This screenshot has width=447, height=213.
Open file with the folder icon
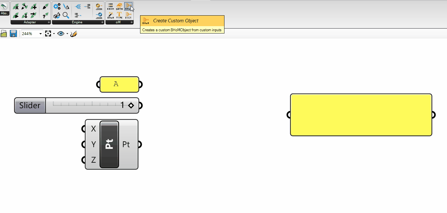[x=4, y=33]
